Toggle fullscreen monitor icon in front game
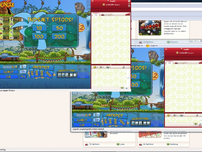The width and height of the screenshot is (202, 152). pos(23,72)
